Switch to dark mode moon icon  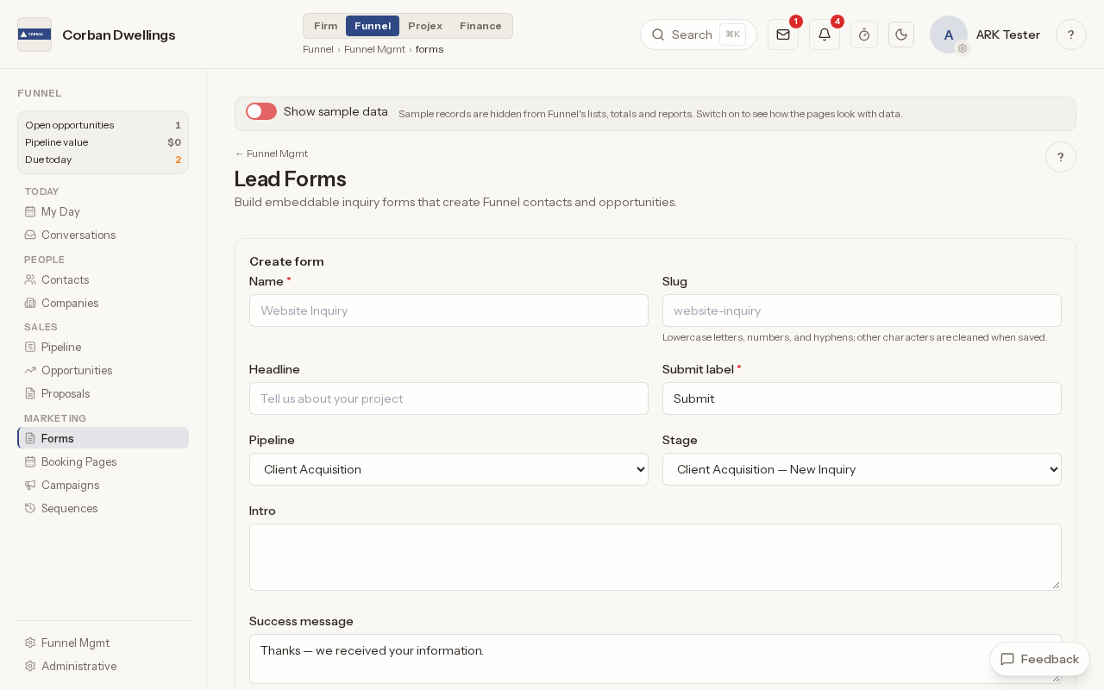901,34
